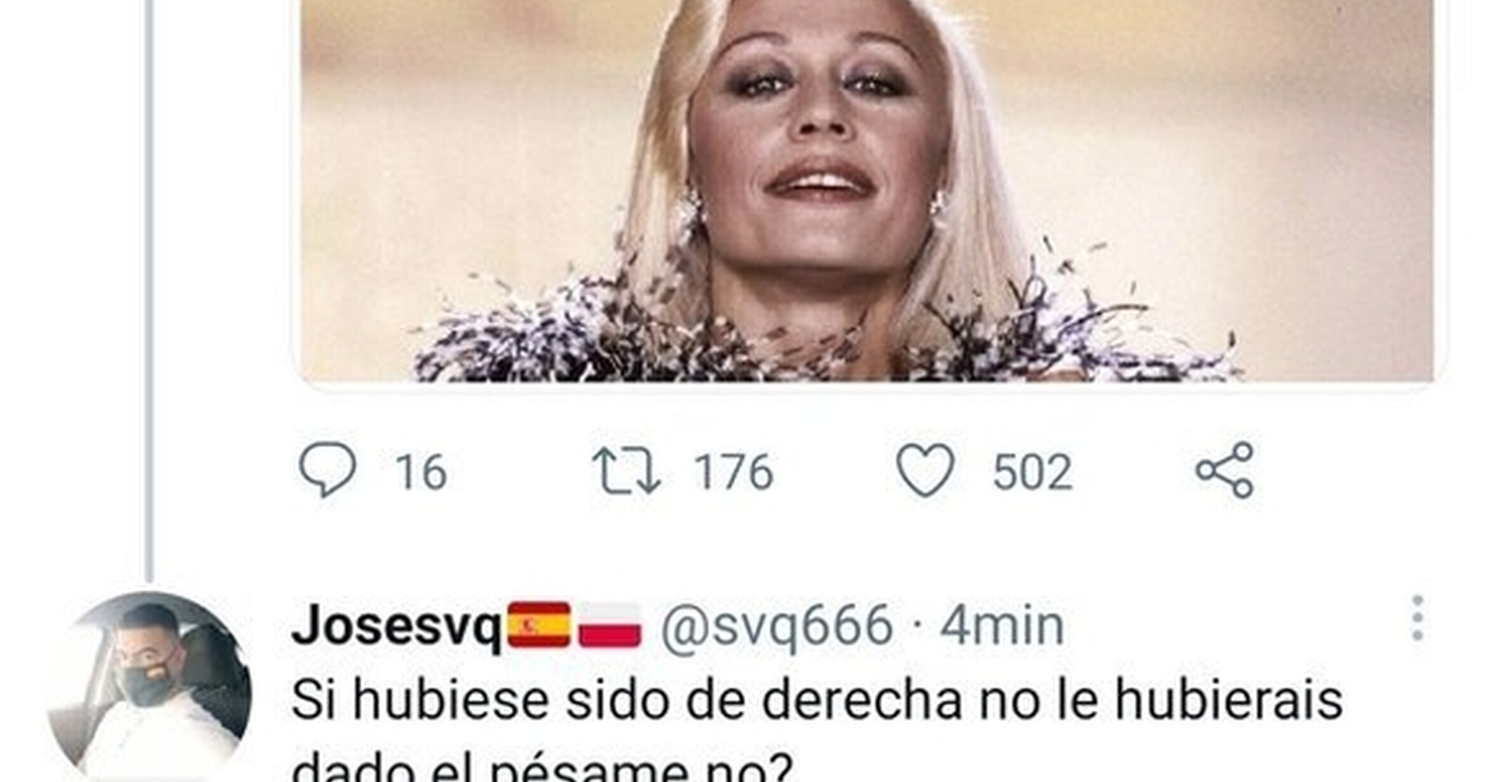The image size is (1494, 782).
Task: Click the Poland flag emoji beside Josesvq
Action: [609, 624]
